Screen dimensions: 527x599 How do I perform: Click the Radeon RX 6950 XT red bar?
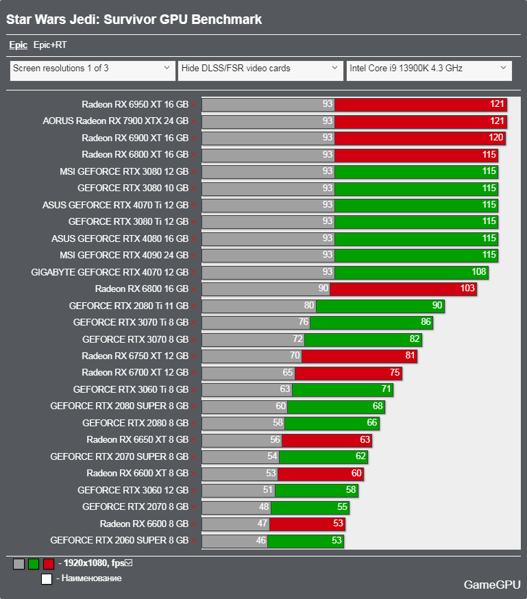click(x=421, y=105)
